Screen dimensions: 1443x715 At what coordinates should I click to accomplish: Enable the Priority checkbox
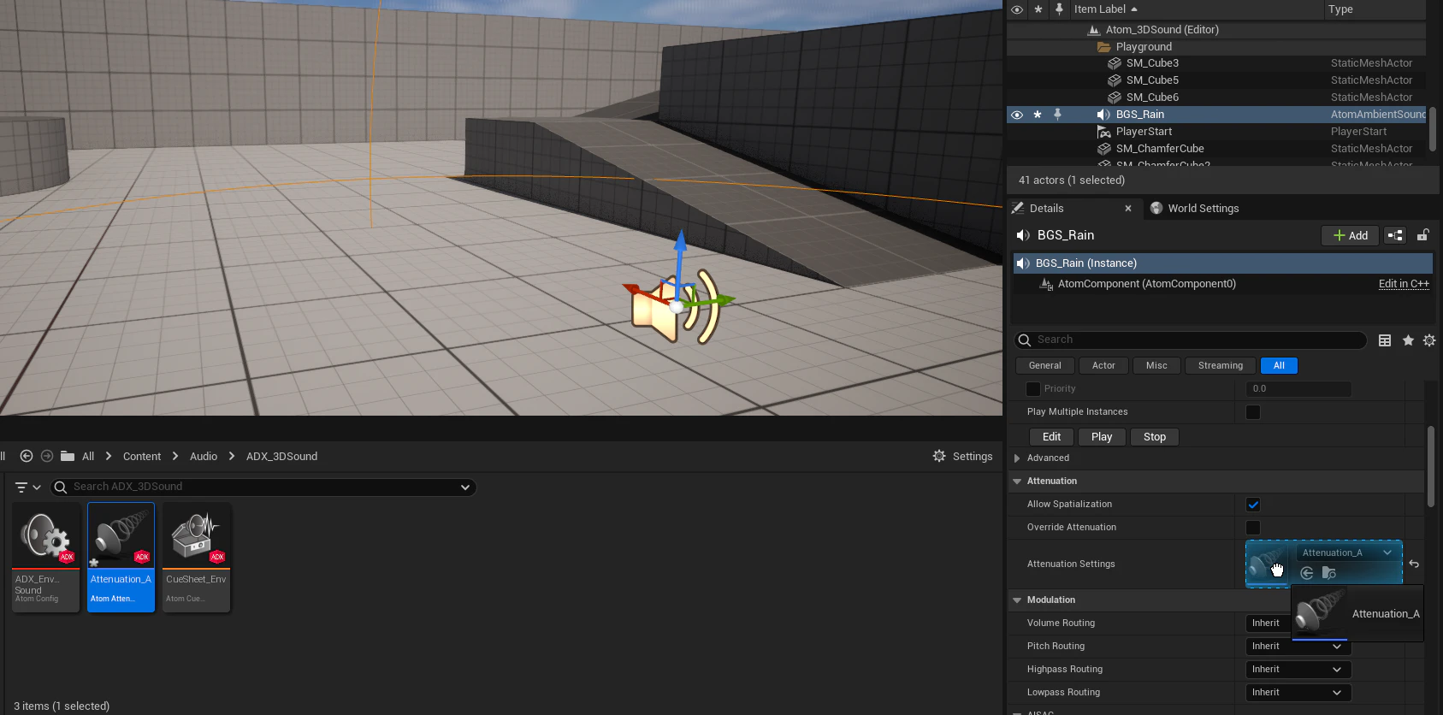pos(1033,389)
